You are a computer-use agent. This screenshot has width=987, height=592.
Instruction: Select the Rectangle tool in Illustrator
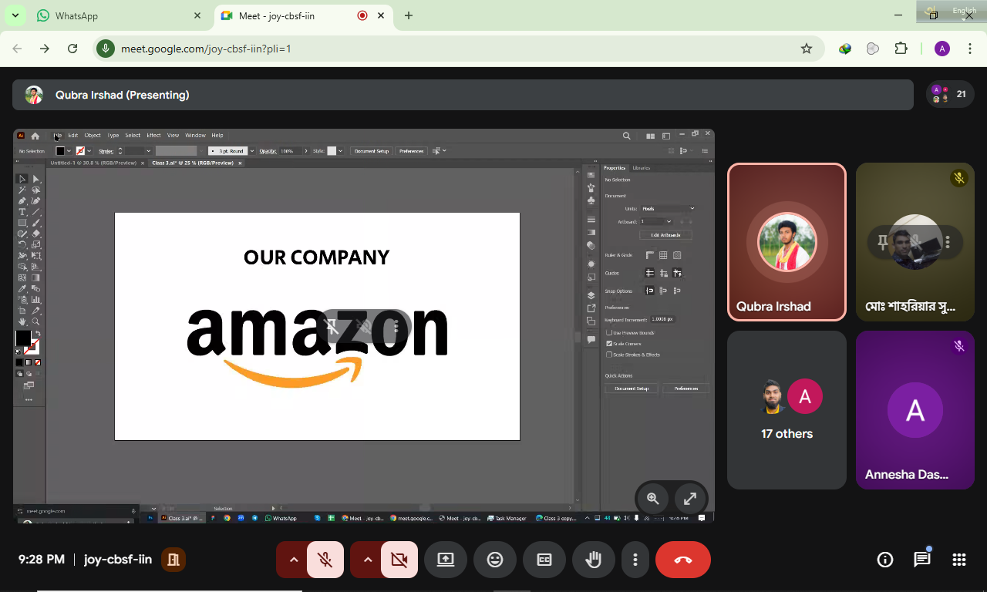[22, 223]
